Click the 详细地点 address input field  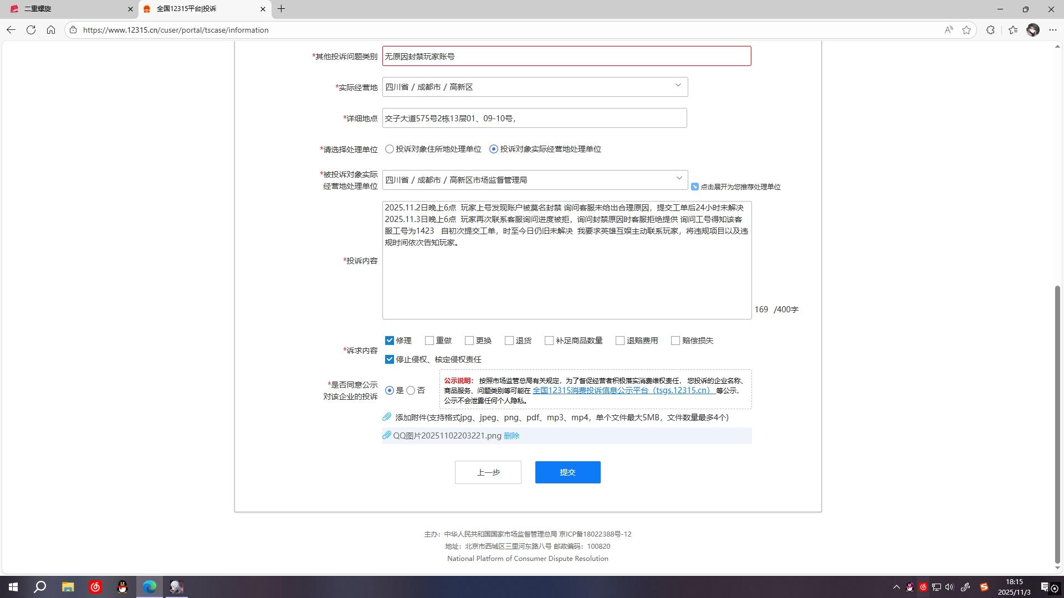[x=534, y=118]
